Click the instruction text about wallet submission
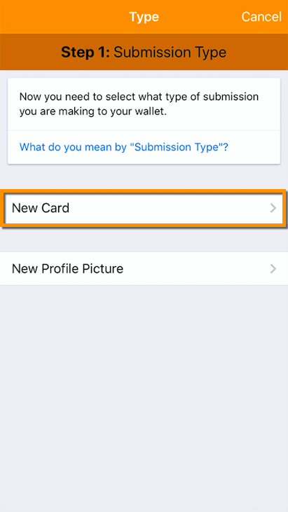 coord(139,104)
